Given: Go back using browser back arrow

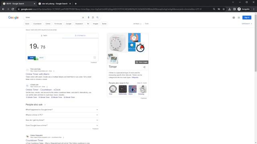Looking at the screenshot, I should (3, 9).
